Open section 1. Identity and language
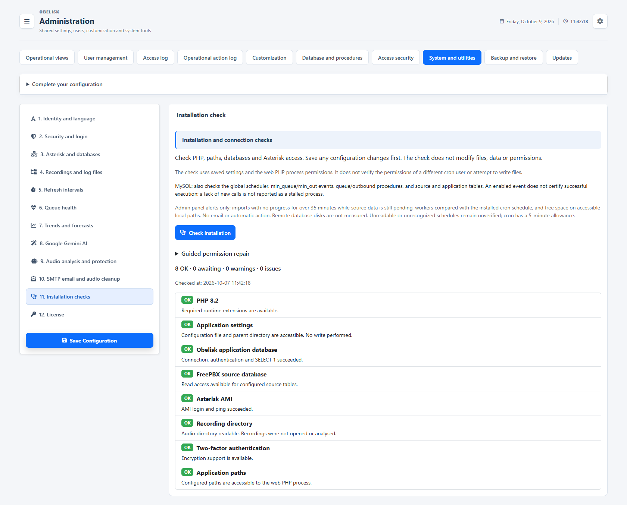Image resolution: width=627 pixels, height=505 pixels. [90, 119]
